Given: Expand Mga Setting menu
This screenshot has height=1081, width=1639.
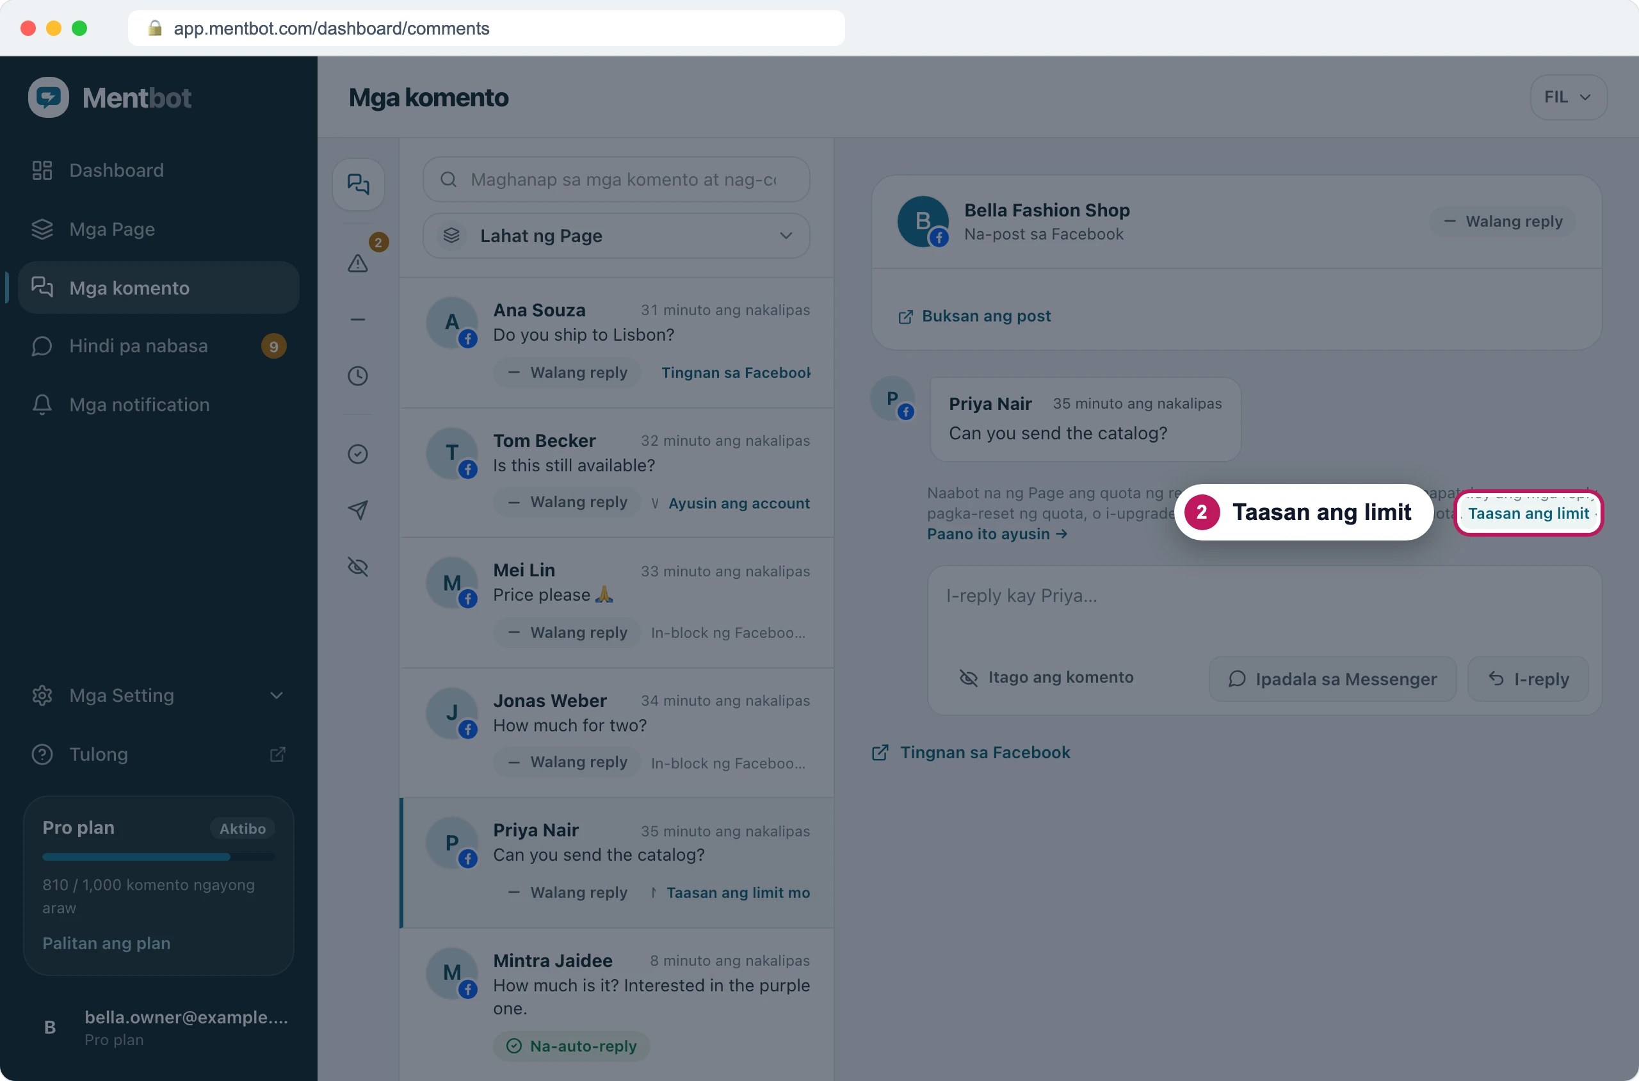Looking at the screenshot, I should point(159,695).
